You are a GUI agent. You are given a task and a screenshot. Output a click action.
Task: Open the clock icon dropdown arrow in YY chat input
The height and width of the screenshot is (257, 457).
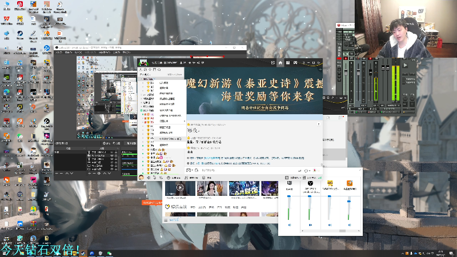310,170
